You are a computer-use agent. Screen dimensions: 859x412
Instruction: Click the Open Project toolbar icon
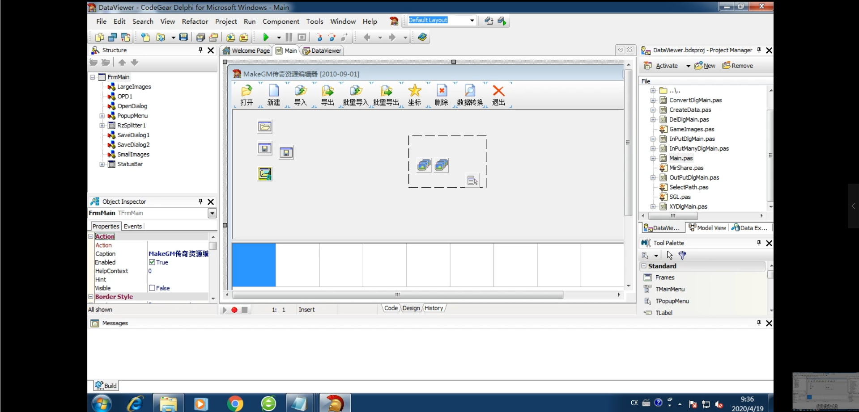[214, 37]
